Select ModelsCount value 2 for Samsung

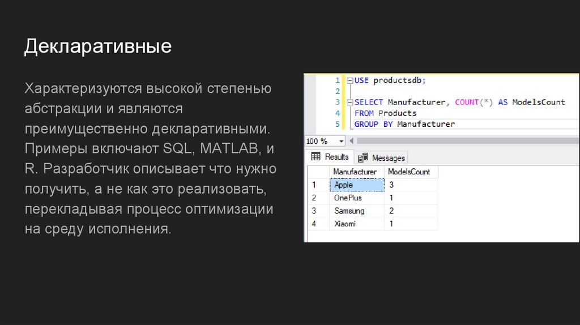click(411, 211)
